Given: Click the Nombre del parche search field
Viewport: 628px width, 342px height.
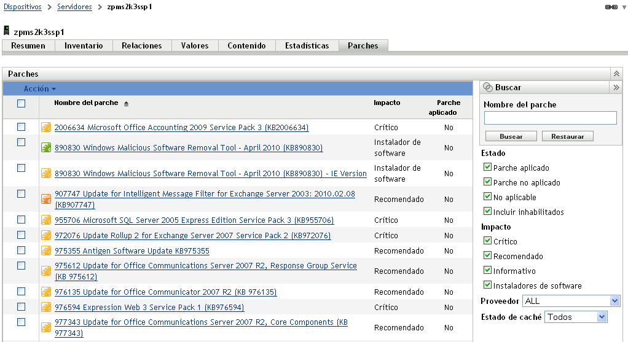Looking at the screenshot, I should coord(551,118).
